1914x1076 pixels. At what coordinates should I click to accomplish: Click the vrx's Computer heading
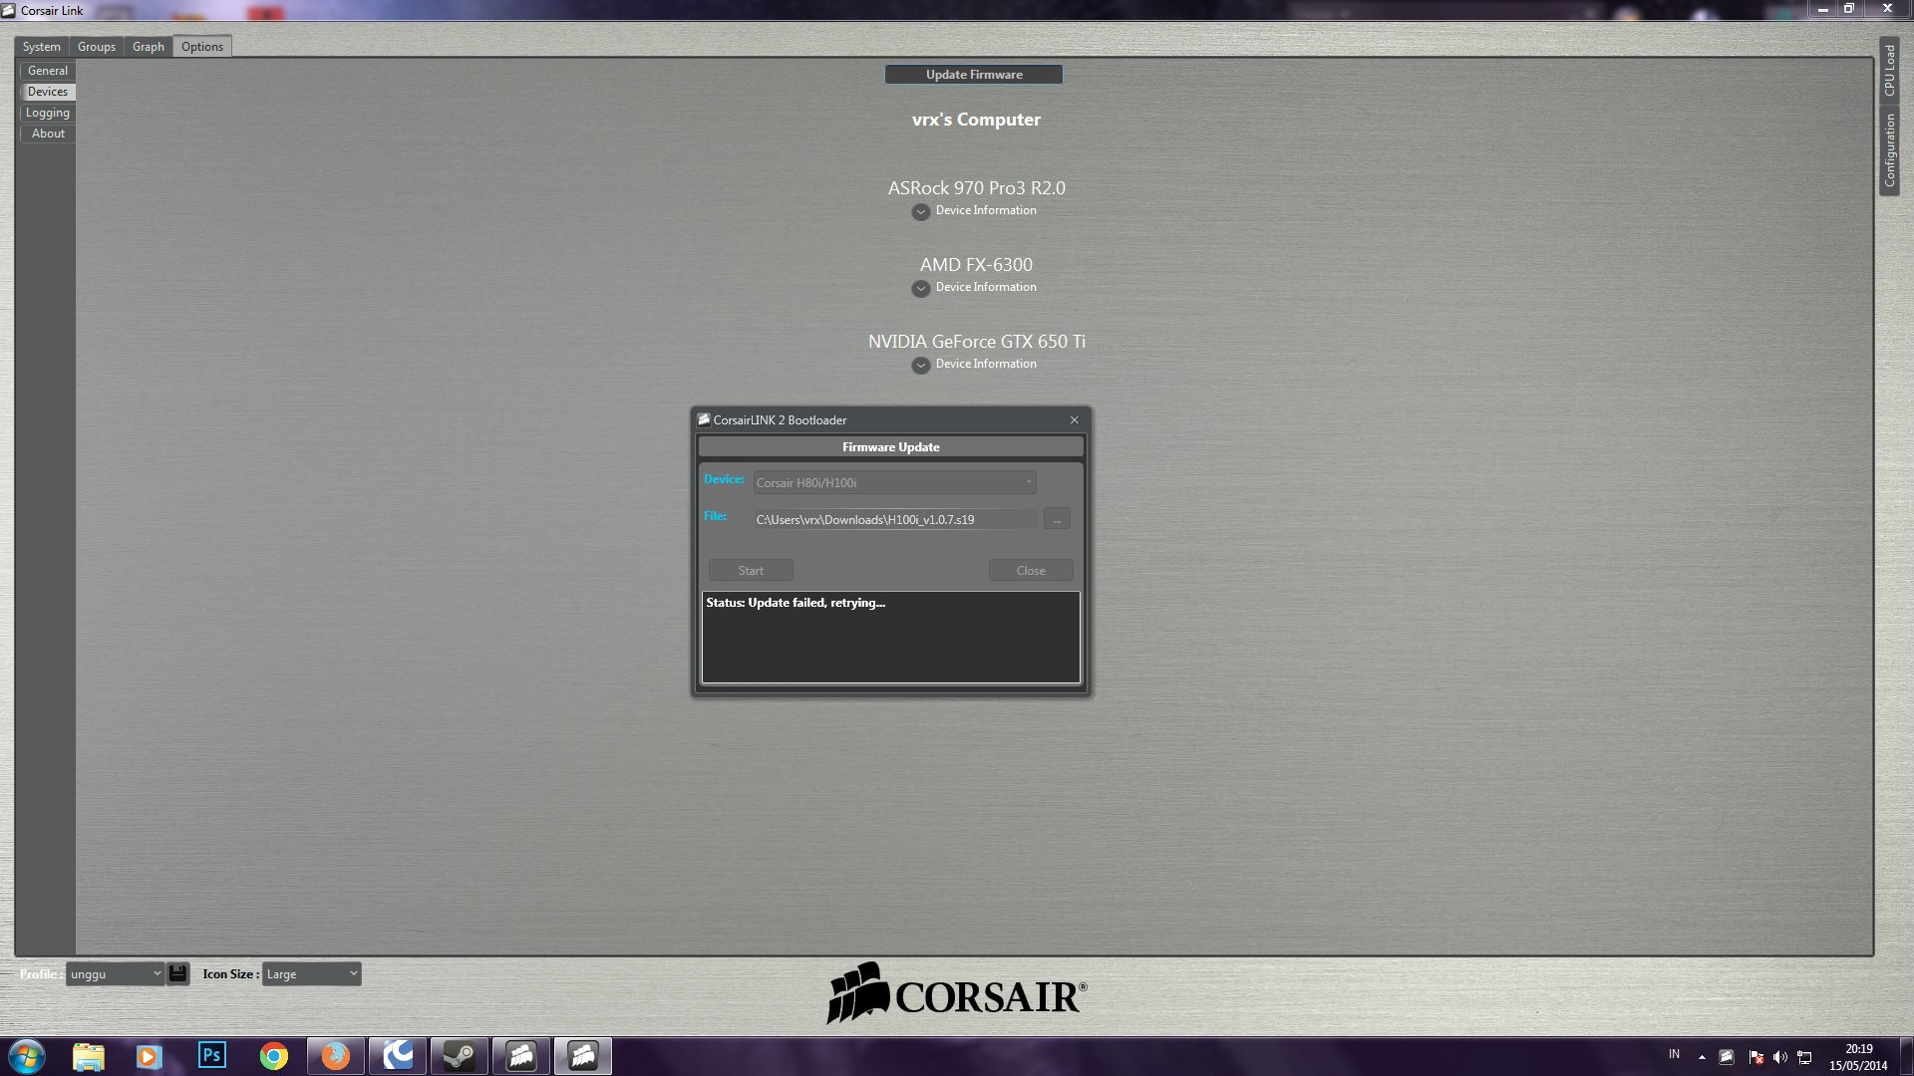(x=976, y=120)
